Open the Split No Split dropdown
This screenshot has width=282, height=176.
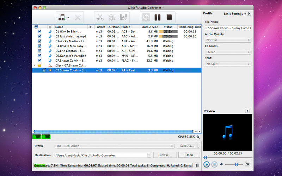[x=228, y=64]
